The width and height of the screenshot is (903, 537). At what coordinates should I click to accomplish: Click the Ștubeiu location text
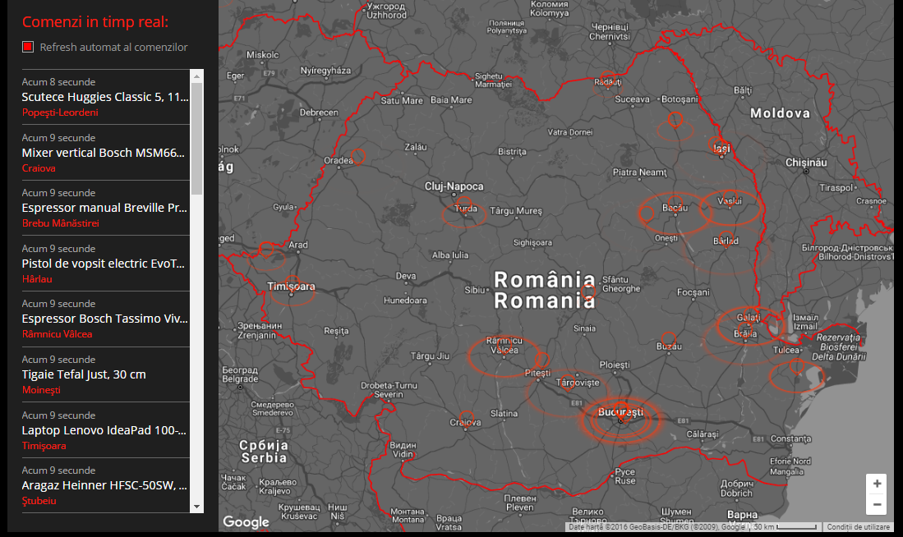[39, 501]
